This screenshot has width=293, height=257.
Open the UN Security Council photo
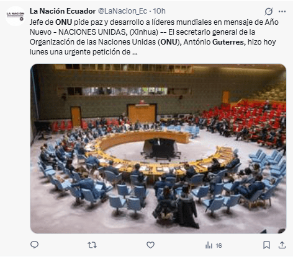point(158,149)
